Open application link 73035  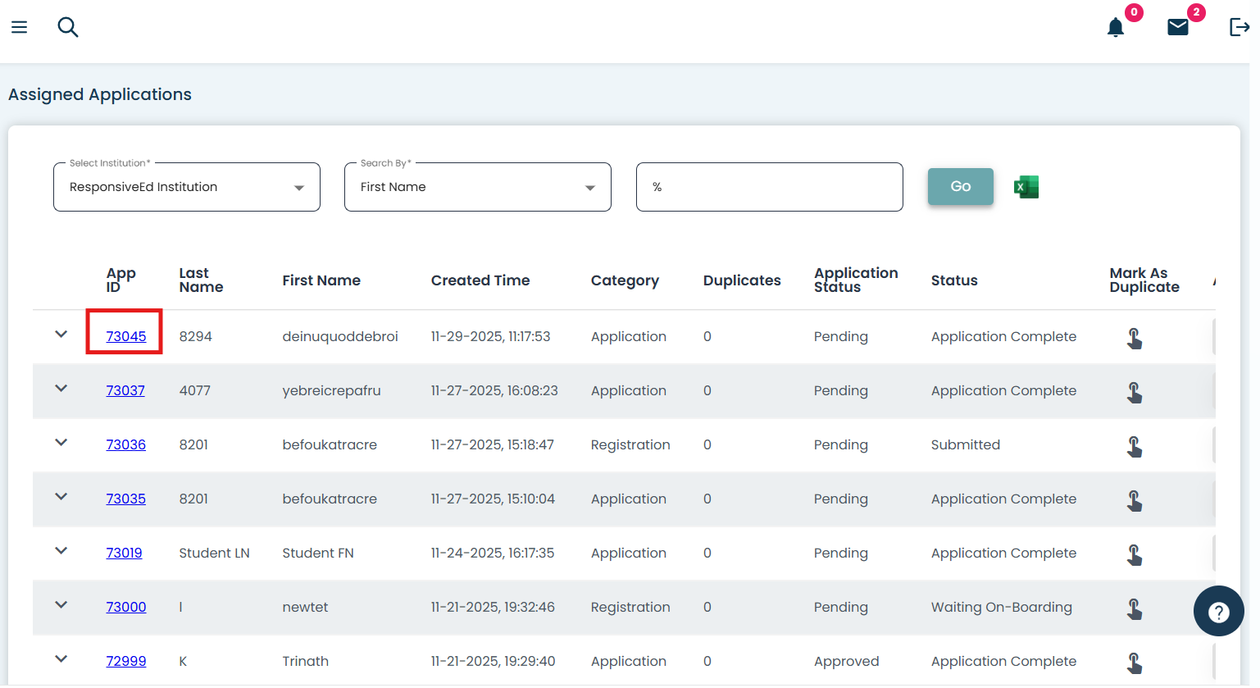tap(125, 499)
